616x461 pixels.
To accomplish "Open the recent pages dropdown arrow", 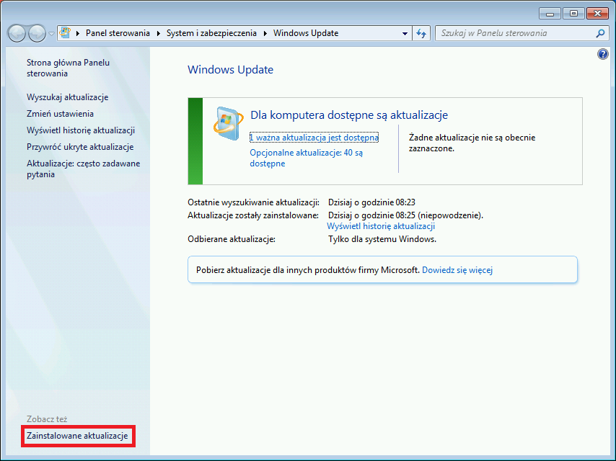I will pyautogui.click(x=51, y=34).
